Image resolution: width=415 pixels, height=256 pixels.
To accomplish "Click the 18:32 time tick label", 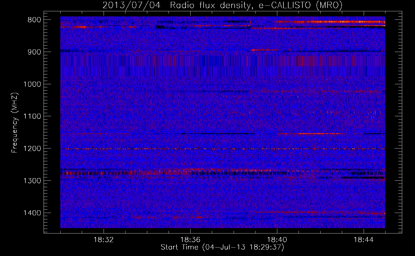I will tap(104, 240).
